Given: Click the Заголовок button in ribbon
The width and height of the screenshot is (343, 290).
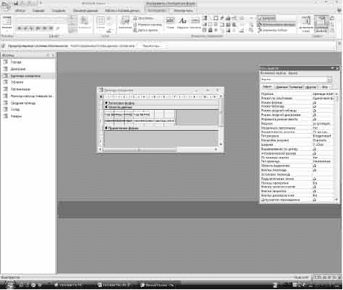Looking at the screenshot, I should click(x=143, y=18).
